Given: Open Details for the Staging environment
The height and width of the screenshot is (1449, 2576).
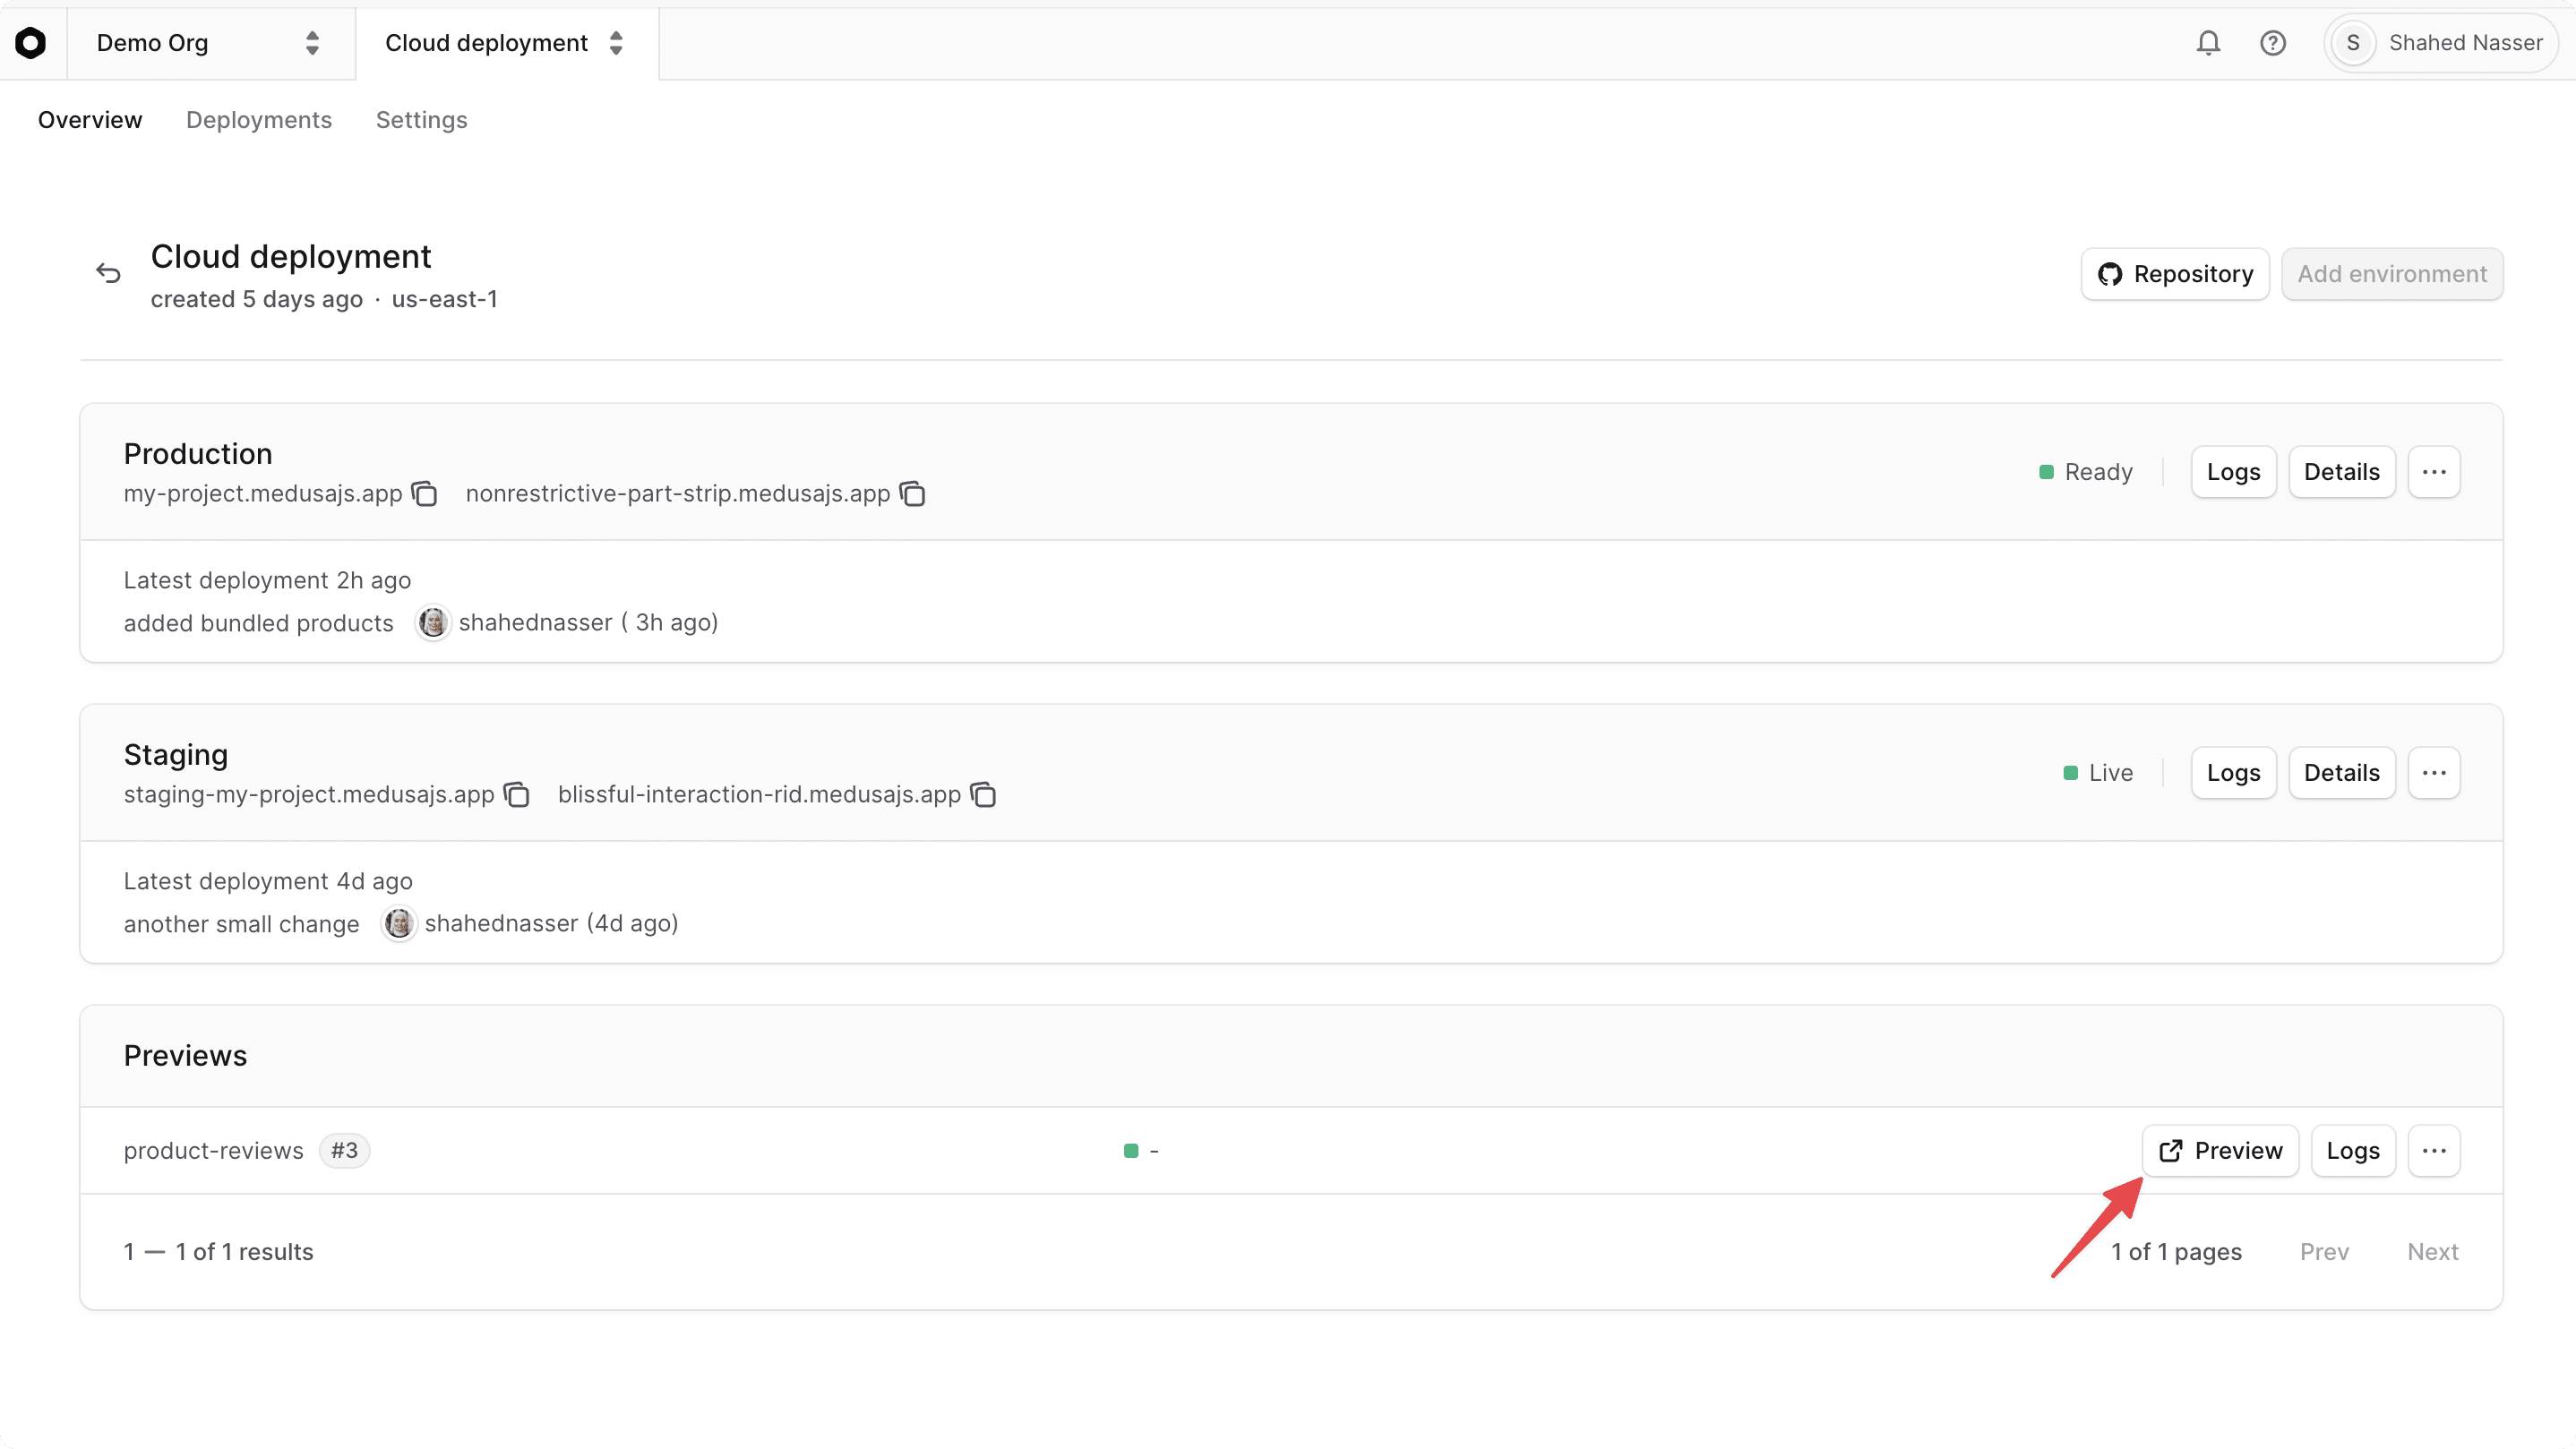Looking at the screenshot, I should click(x=2341, y=773).
